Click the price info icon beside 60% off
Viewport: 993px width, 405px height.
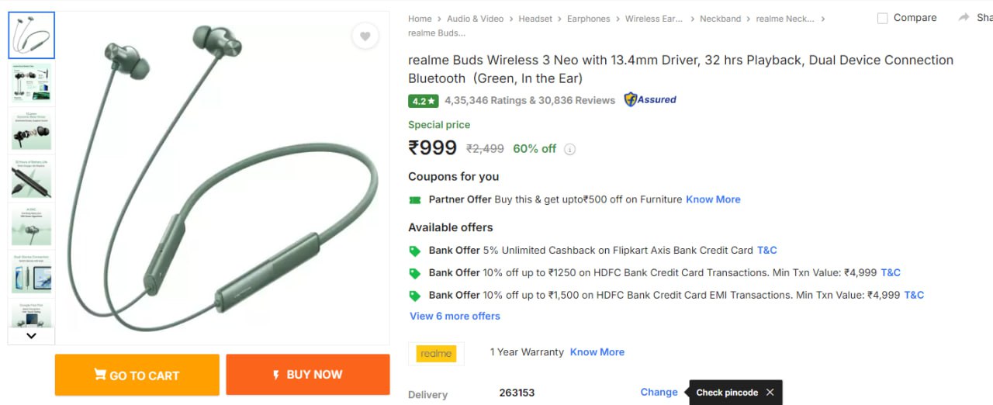(569, 149)
